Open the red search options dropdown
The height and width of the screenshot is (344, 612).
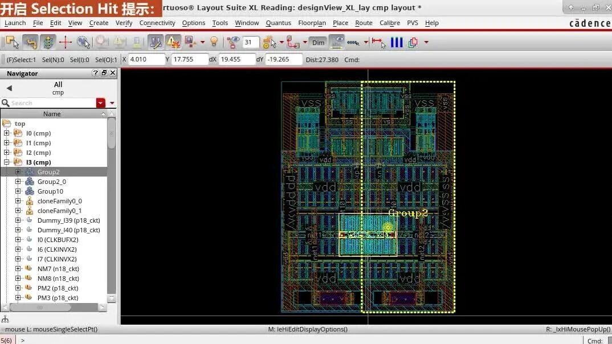coord(101,103)
